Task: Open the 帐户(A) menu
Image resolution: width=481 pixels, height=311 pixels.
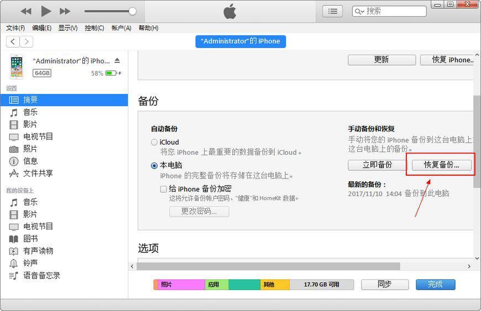Action: (121, 28)
